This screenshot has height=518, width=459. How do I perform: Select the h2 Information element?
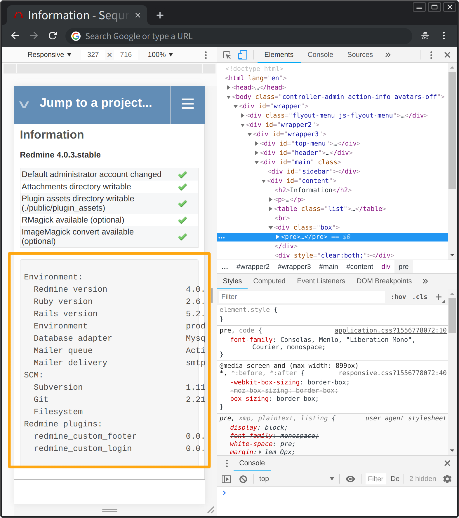[x=313, y=190]
